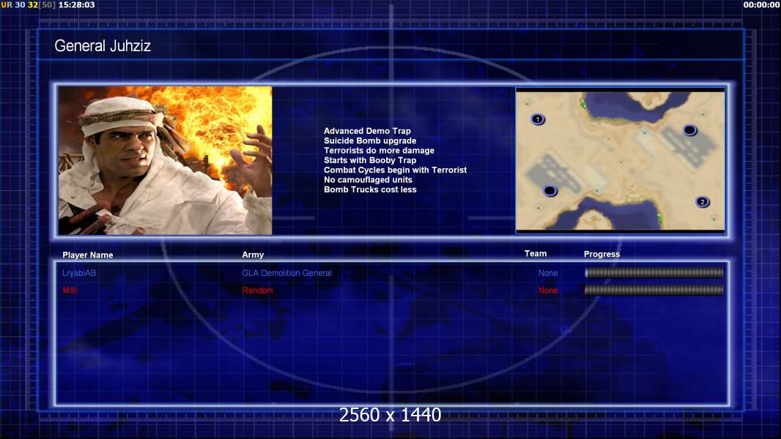Click the Progress column header
The width and height of the screenshot is (781, 439).
click(x=602, y=254)
